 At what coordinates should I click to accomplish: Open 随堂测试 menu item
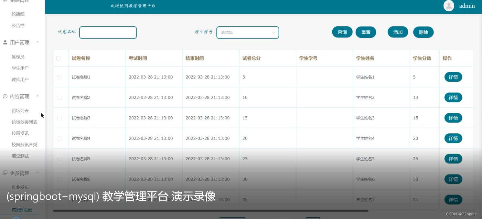[x=20, y=156]
